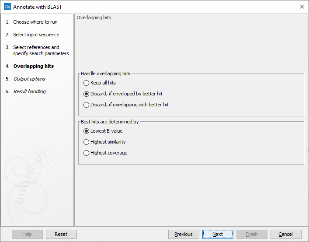The width and height of the screenshot is (309, 242).
Task: Go back with the Previous button
Action: pos(184,234)
